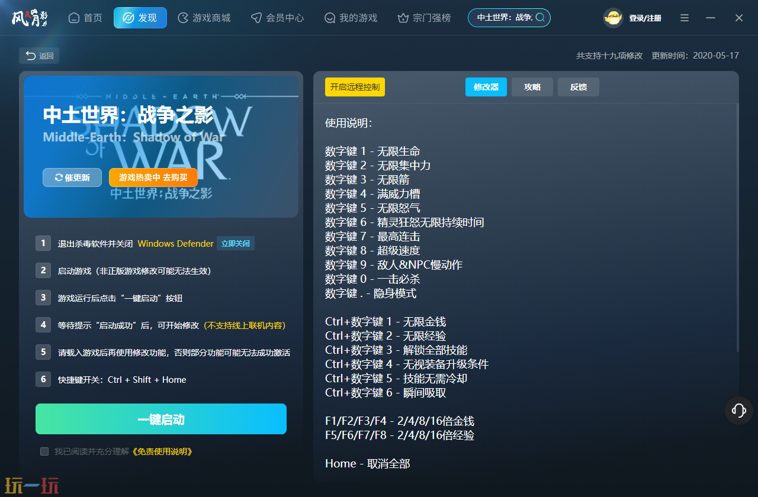
Task: Open the hamburger menu icon
Action: tap(685, 18)
